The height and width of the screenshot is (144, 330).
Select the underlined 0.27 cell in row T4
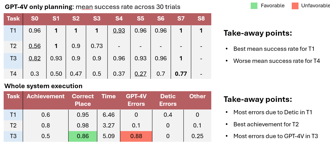tap(140, 74)
